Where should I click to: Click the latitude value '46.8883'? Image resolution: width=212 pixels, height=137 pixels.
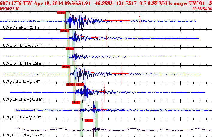(x=104, y=3)
